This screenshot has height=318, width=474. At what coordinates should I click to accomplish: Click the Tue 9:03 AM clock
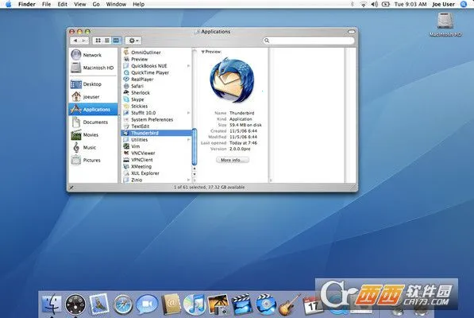point(410,4)
